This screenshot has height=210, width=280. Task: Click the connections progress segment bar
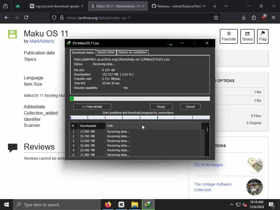click(x=140, y=117)
